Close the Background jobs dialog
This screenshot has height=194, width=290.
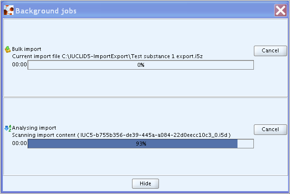coord(280,11)
